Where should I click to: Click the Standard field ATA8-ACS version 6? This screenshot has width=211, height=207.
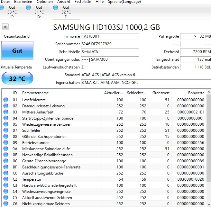[x=146, y=75]
